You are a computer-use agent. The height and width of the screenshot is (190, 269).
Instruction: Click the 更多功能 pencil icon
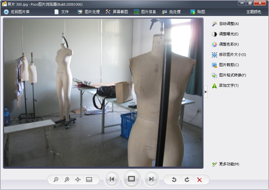pyautogui.click(x=215, y=164)
